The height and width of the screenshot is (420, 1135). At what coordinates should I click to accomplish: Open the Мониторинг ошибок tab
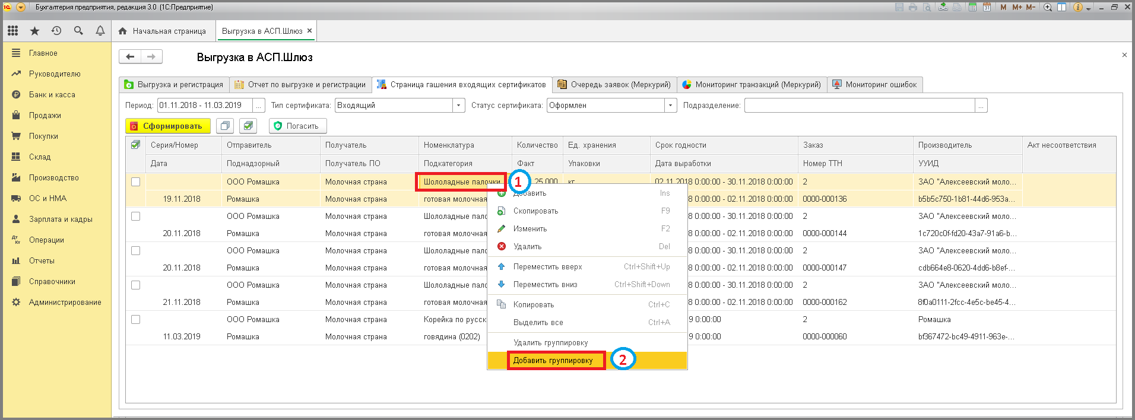[x=875, y=85]
